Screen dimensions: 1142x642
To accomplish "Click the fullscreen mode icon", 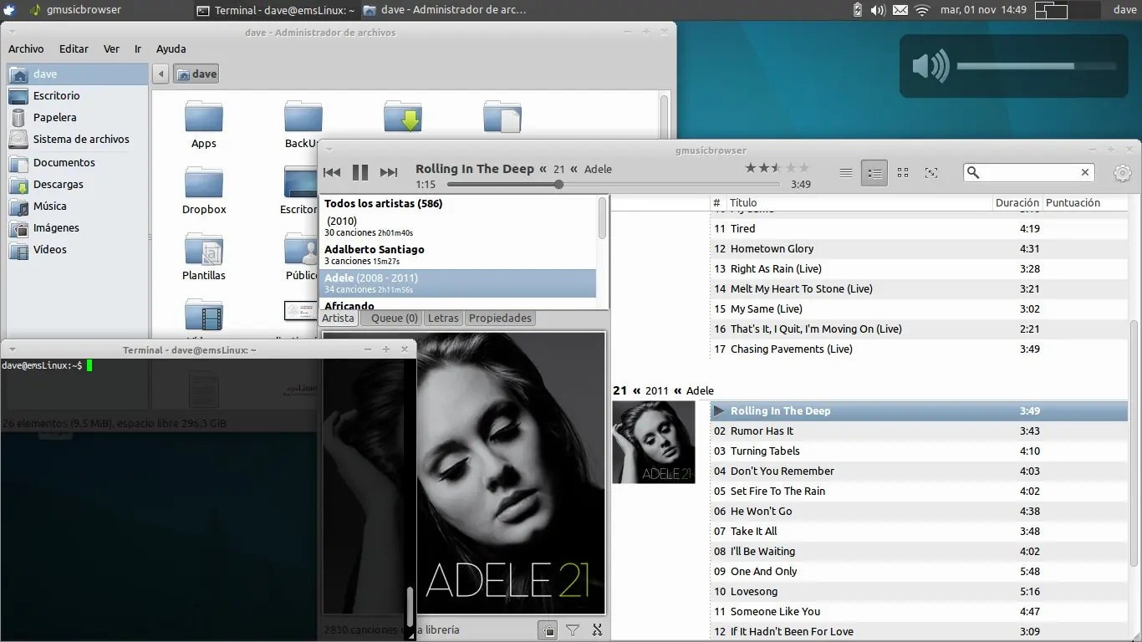I will [931, 173].
